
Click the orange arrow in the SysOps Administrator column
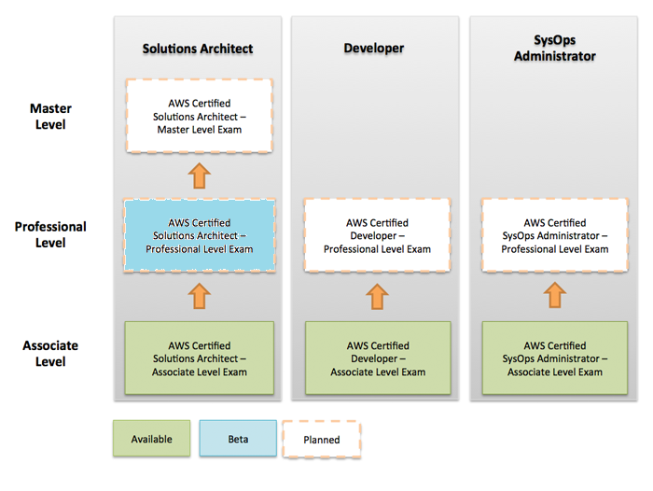(x=555, y=296)
